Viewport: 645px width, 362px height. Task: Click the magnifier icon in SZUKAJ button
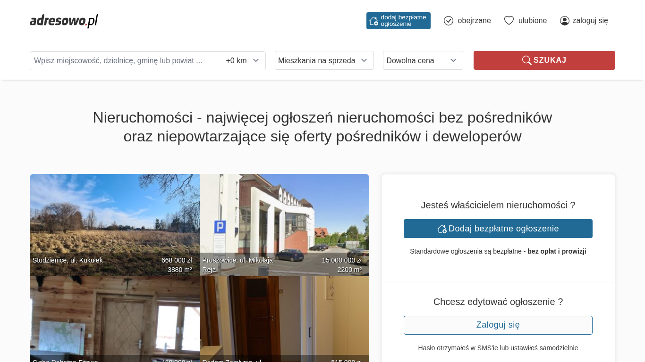click(526, 60)
